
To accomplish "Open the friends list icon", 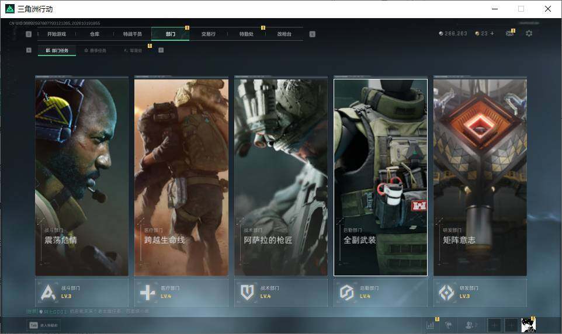I will [x=470, y=325].
